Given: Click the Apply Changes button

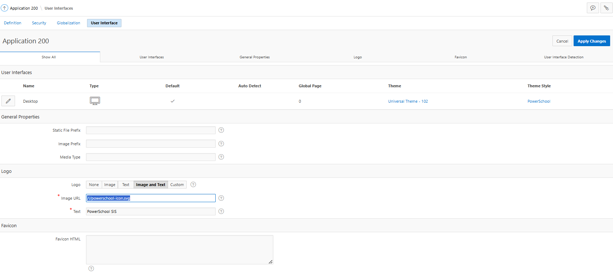Looking at the screenshot, I should (592, 41).
